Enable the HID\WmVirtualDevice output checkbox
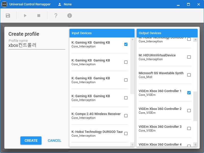The width and height of the screenshot is (204, 153). pos(189,57)
